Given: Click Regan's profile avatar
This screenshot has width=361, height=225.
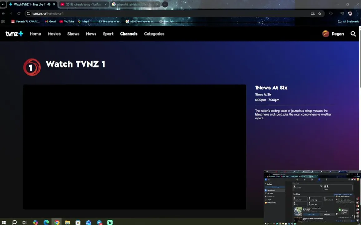Looking at the screenshot, I should point(325,34).
